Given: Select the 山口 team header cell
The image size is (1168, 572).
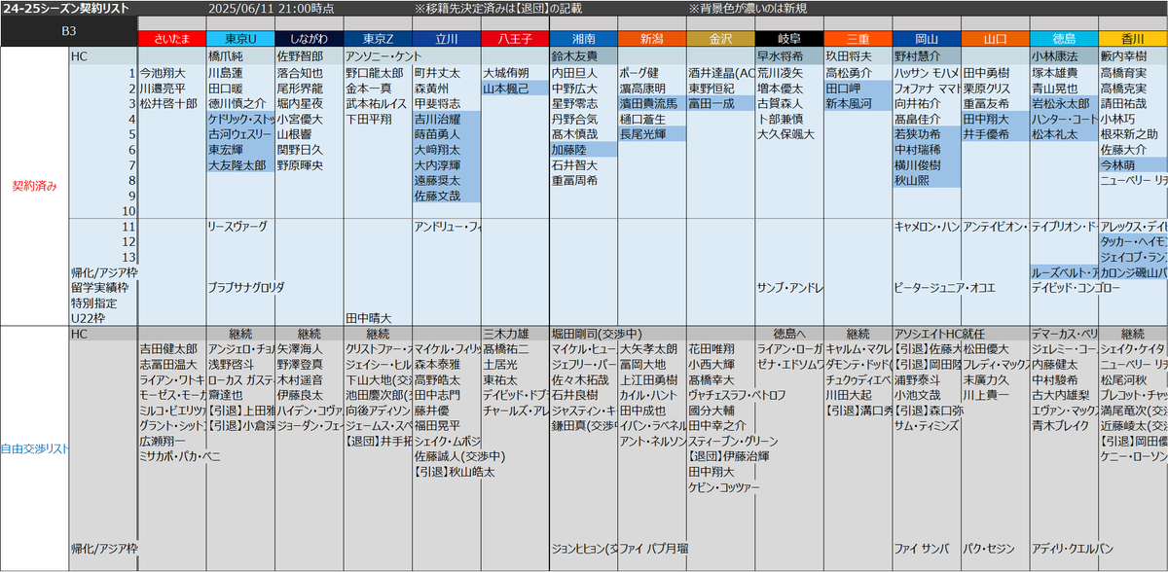Looking at the screenshot, I should 995,39.
